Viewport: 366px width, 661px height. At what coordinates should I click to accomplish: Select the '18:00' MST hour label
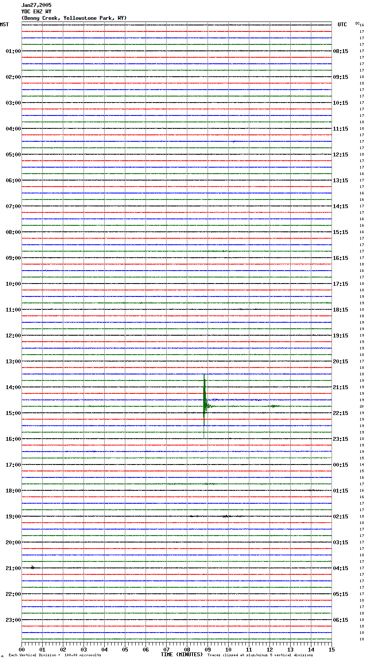13,491
